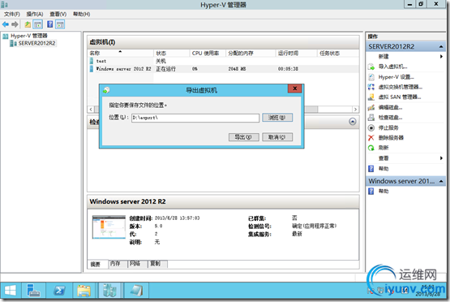Toggle the show/hide console tree icon

38,24
